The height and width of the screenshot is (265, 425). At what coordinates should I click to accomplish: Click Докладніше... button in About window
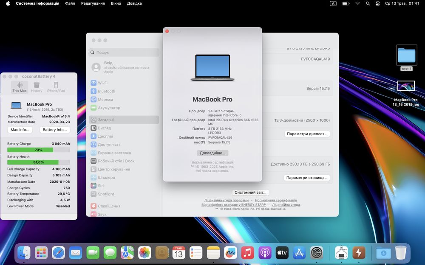[x=212, y=153]
